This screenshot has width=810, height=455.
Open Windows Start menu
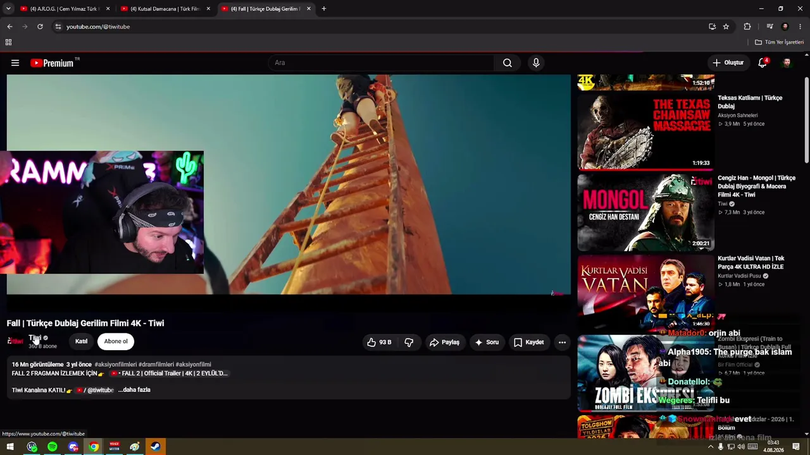point(10,447)
